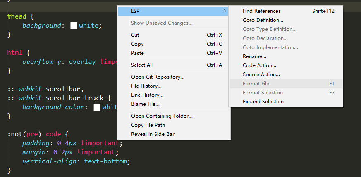The width and height of the screenshot is (361, 177).
Task: Select Copy File Path menu item
Action: tap(148, 125)
